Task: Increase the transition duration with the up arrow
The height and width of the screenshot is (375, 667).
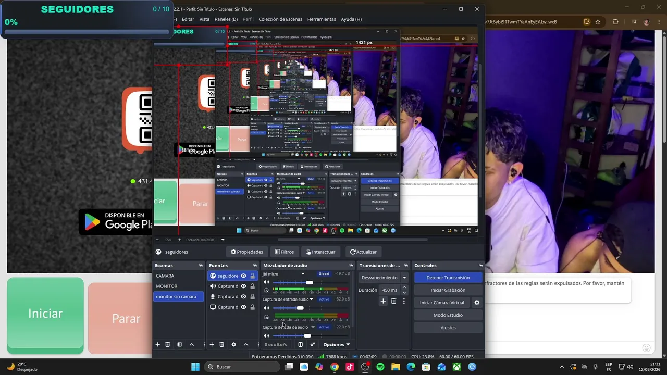Action: click(x=404, y=287)
